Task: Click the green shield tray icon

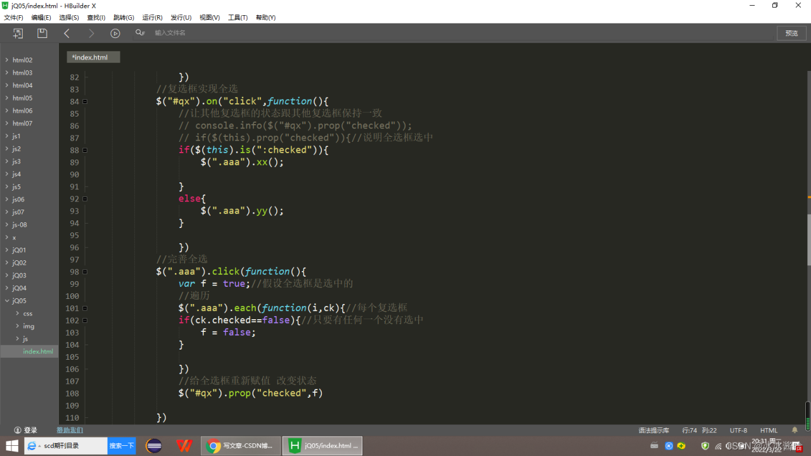Action: pyautogui.click(x=705, y=446)
